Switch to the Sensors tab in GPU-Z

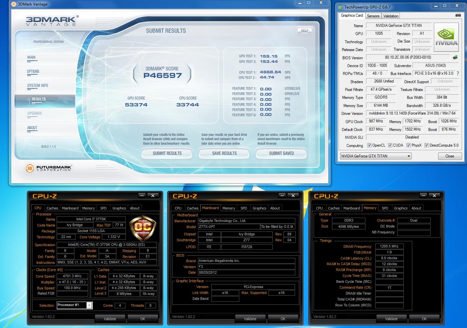coord(373,16)
